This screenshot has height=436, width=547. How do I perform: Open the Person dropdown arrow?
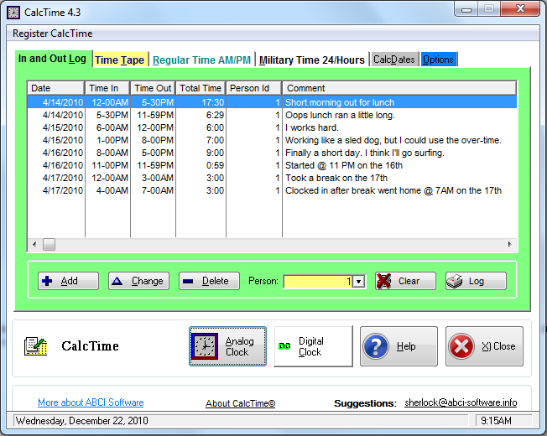pyautogui.click(x=358, y=282)
